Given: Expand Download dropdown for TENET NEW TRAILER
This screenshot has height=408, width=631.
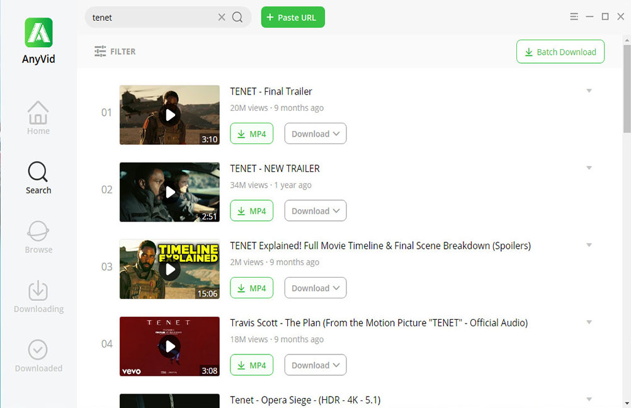Looking at the screenshot, I should tap(315, 211).
